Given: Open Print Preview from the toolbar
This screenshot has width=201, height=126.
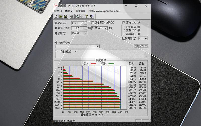Looking at the screenshot, I should pyautogui.click(x=77, y=16).
